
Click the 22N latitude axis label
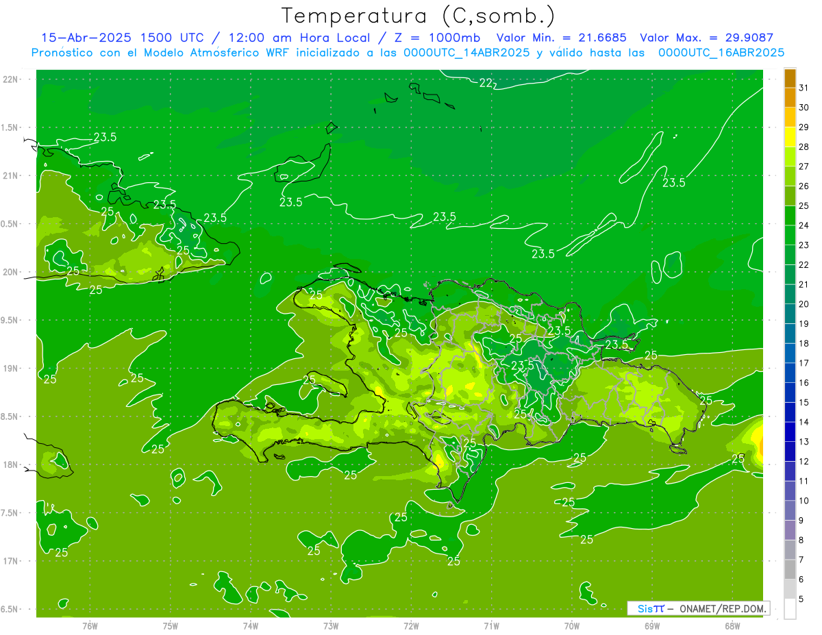[x=11, y=79]
